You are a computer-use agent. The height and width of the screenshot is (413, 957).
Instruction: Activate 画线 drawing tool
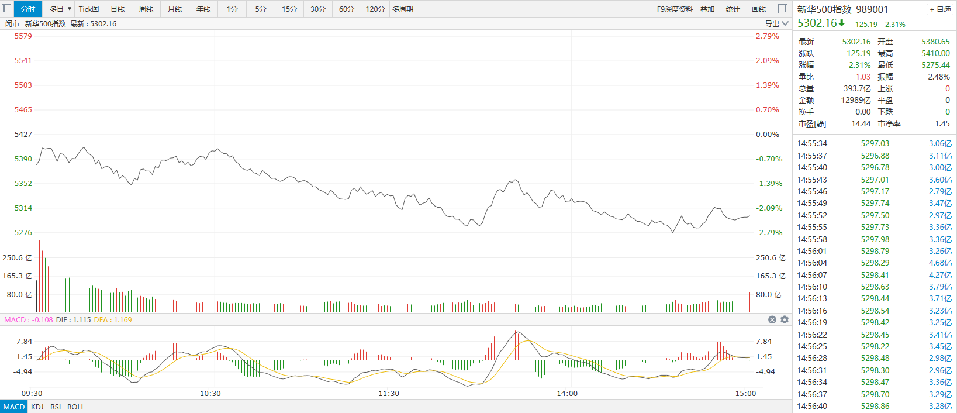coord(759,9)
